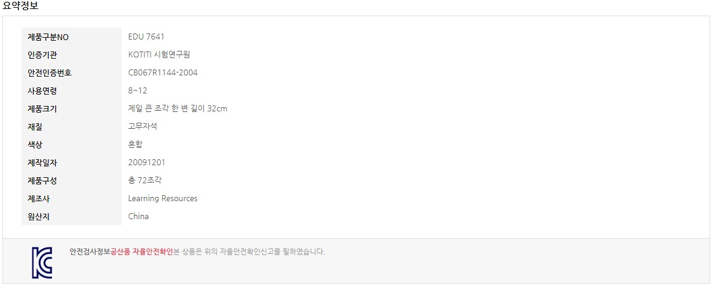Screen dimensions: 712x285
Task: Click the safety number CB067R1144-2004
Action: [163, 72]
